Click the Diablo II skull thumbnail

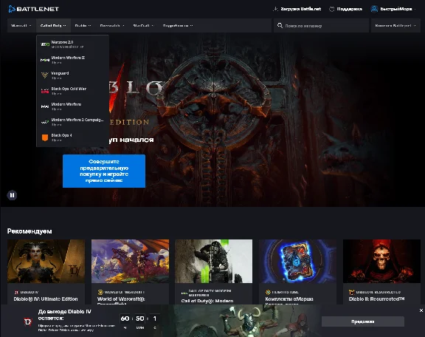[x=381, y=261]
